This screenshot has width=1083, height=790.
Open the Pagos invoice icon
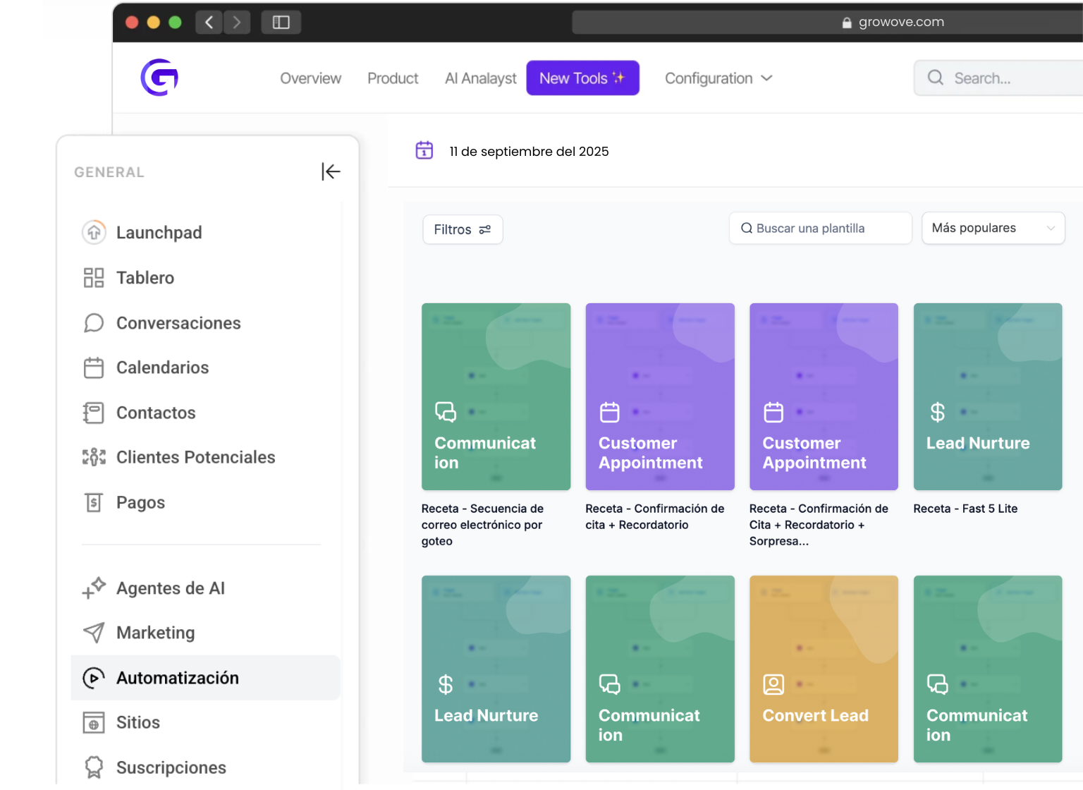[94, 502]
